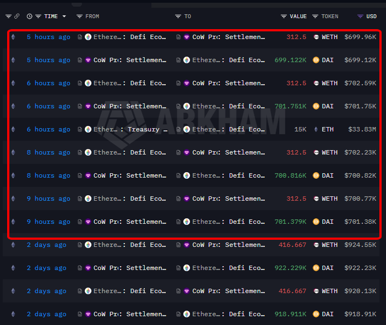The width and height of the screenshot is (386, 325).
Task: Click the WETH token label on $699.96K row
Action: click(x=330, y=37)
